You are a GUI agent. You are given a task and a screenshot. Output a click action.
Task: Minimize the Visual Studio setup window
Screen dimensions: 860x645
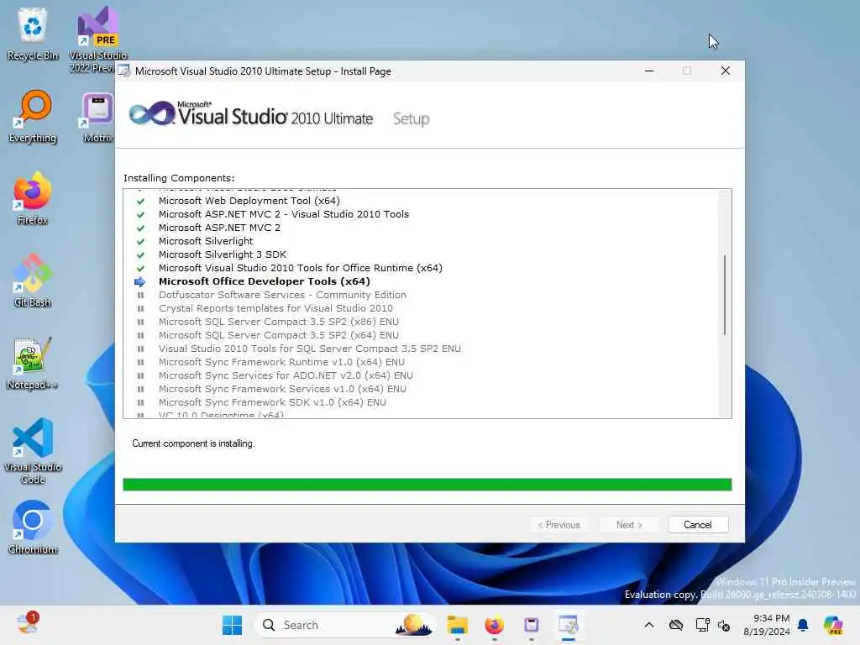pyautogui.click(x=649, y=71)
